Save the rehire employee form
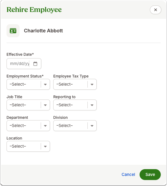This screenshot has width=167, height=186. coord(150,175)
